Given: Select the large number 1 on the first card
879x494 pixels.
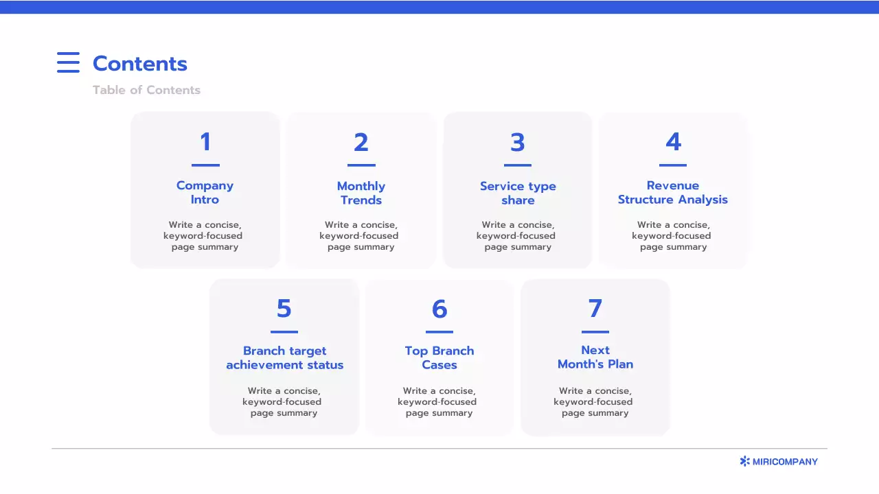Looking at the screenshot, I should (205, 142).
